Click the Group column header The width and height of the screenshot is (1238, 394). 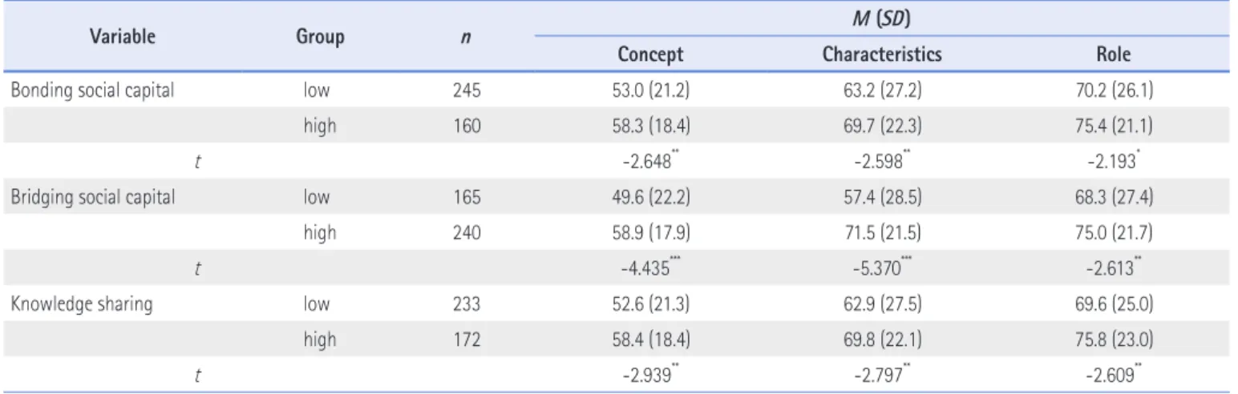(x=320, y=36)
